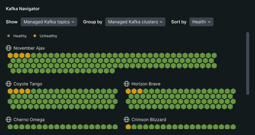Image resolution: width=255 pixels, height=135 pixels.
Task: Select first healthy hexagon in Cherno Omega
Action: [10, 127]
